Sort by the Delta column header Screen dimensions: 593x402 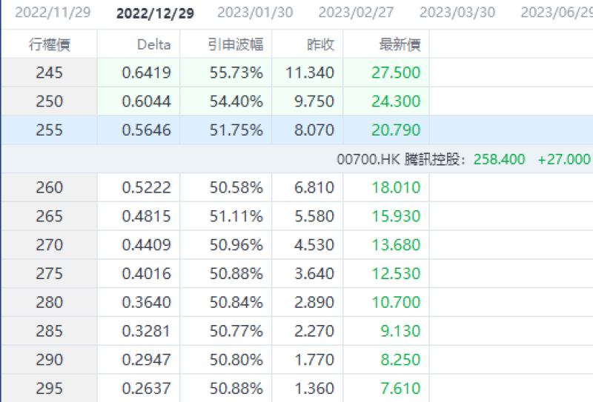coord(153,44)
